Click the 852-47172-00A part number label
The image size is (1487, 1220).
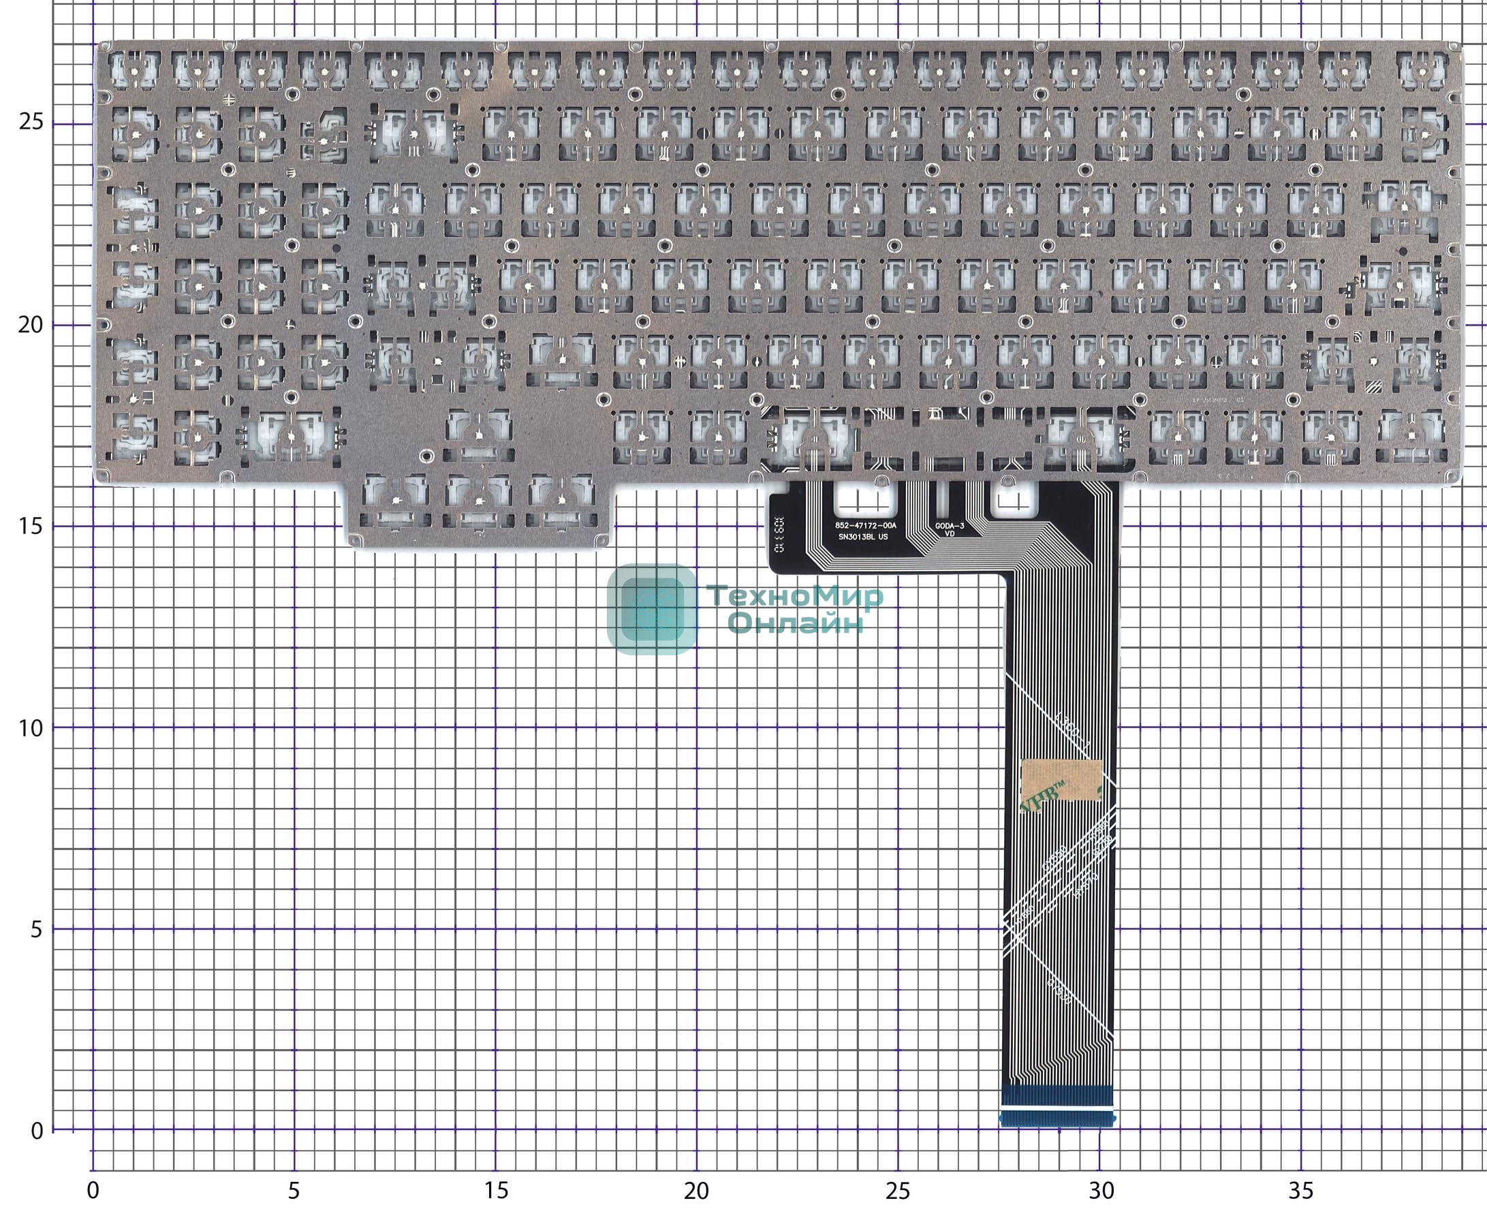pyautogui.click(x=865, y=525)
